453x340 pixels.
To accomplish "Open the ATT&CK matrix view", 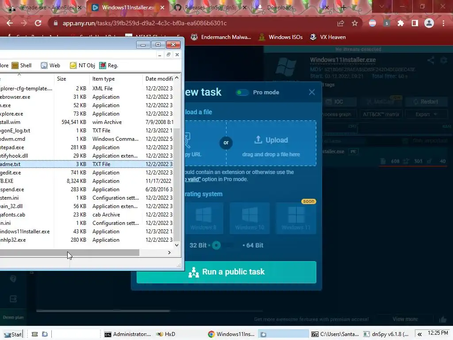I will coord(381,114).
